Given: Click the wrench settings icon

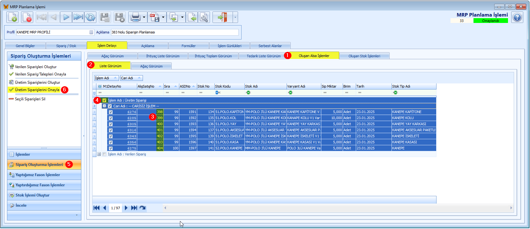Looking at the screenshot, I should (x=204, y=17).
